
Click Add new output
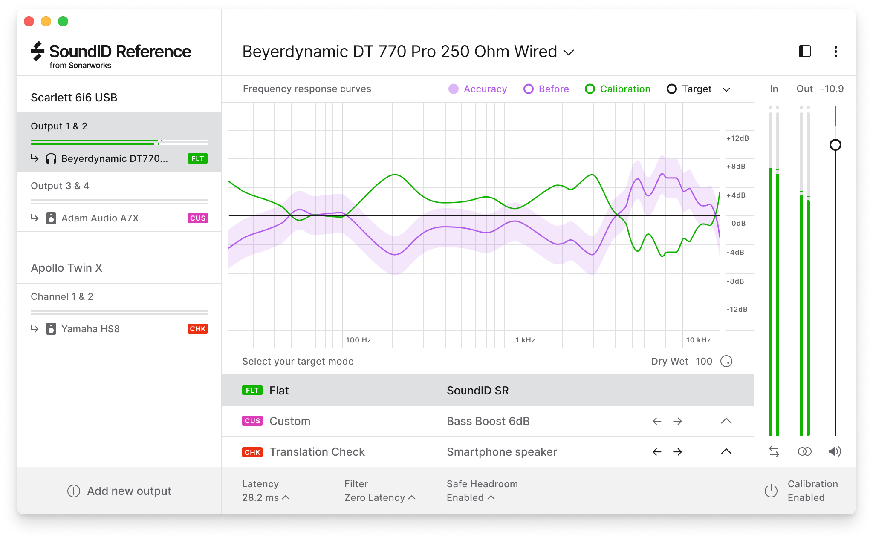coord(120,491)
